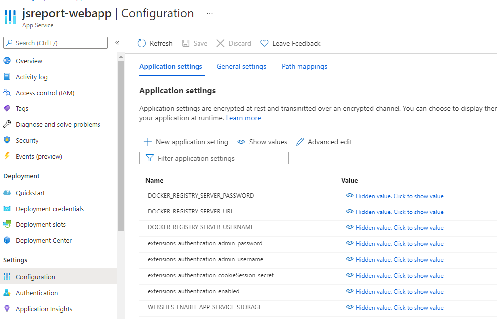This screenshot has width=497, height=319.
Task: Click the Name column header
Action: pos(154,180)
